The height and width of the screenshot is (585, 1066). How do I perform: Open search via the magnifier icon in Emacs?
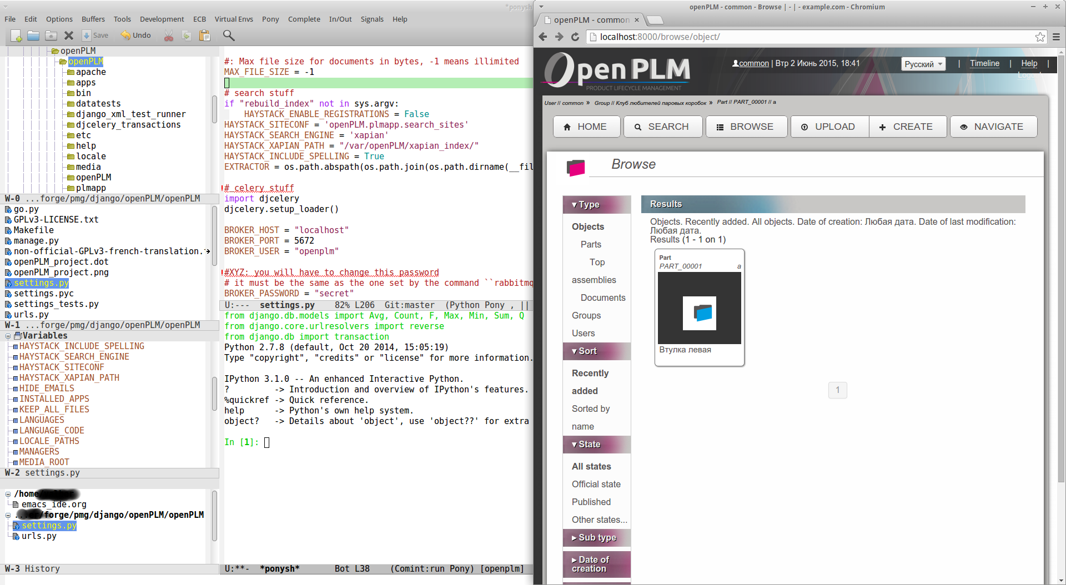228,36
